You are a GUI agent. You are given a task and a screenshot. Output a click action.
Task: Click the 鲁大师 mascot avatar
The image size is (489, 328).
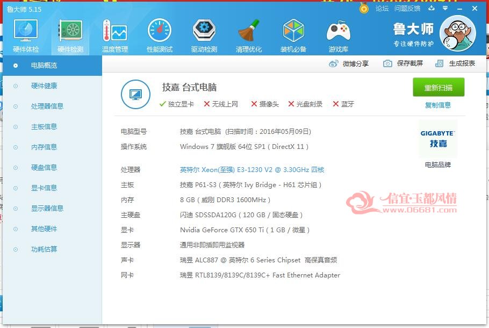click(x=458, y=33)
